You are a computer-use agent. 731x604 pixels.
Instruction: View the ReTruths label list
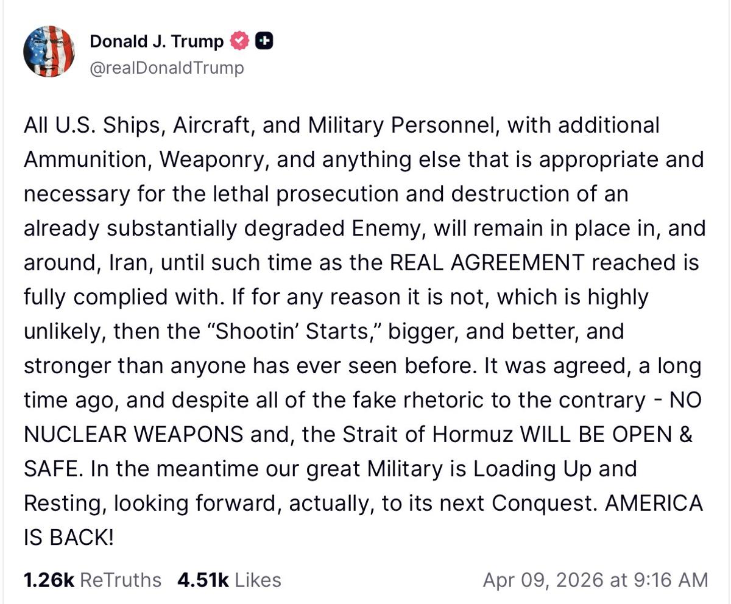[x=121, y=580]
